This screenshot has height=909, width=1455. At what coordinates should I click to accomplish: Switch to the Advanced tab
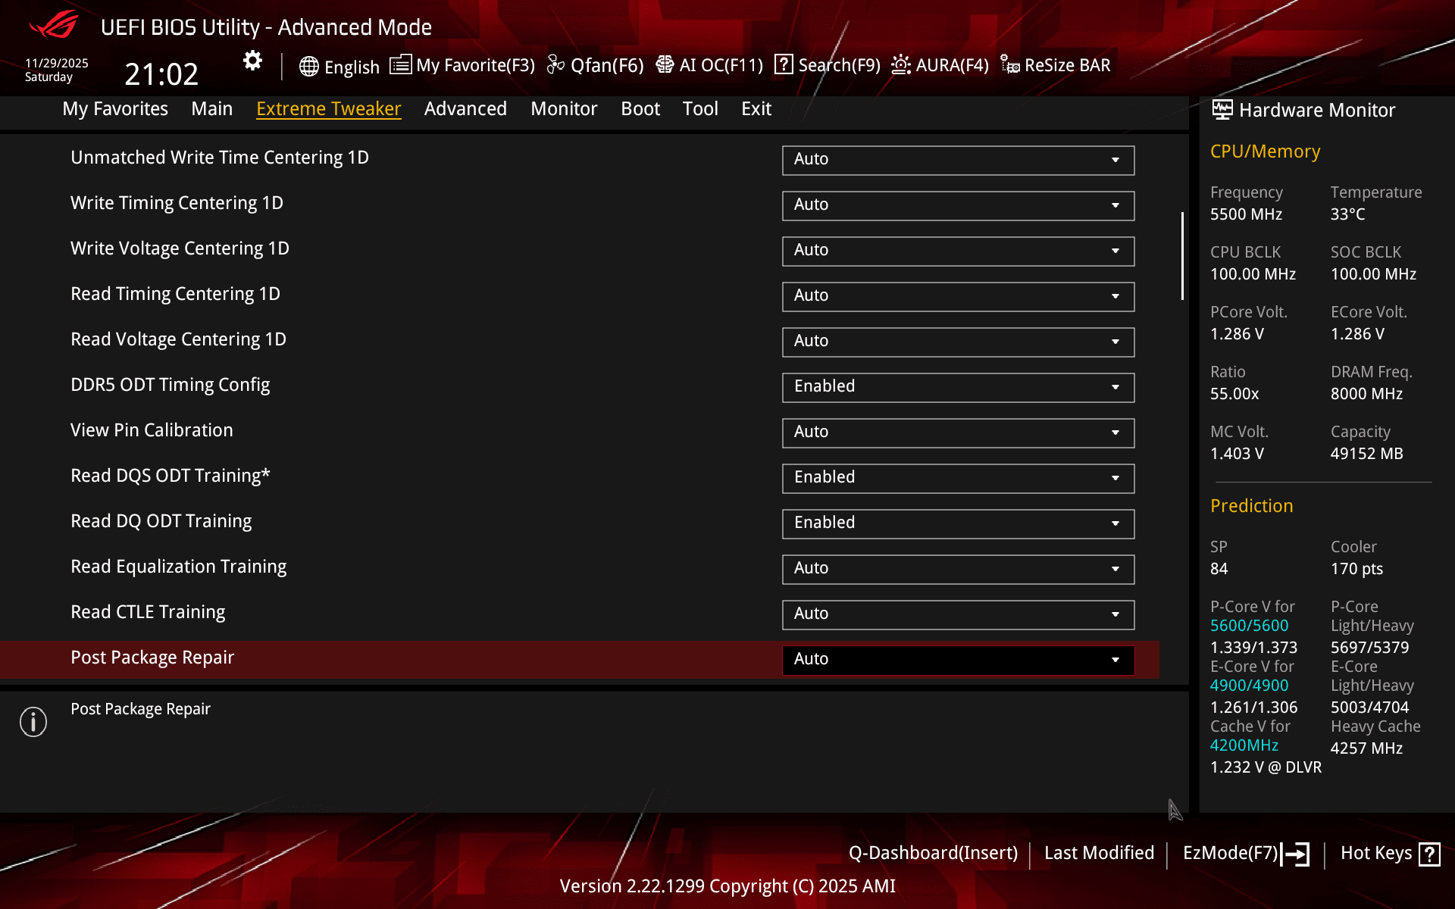[465, 109]
